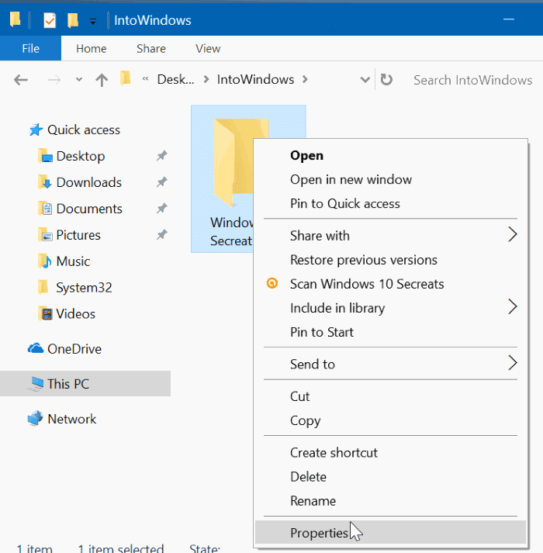Screen dimensions: 543x553
Task: Open the recent locations dropdown arrow
Action: (79, 80)
